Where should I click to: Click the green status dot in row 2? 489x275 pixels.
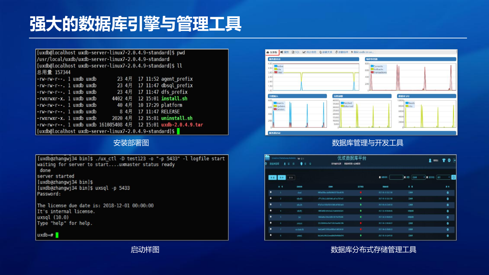pos(360,199)
